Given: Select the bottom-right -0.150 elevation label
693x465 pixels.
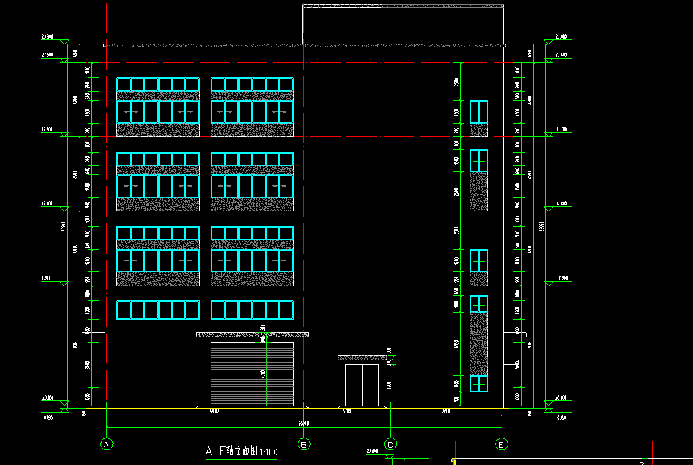Looking at the screenshot, I should (560, 418).
